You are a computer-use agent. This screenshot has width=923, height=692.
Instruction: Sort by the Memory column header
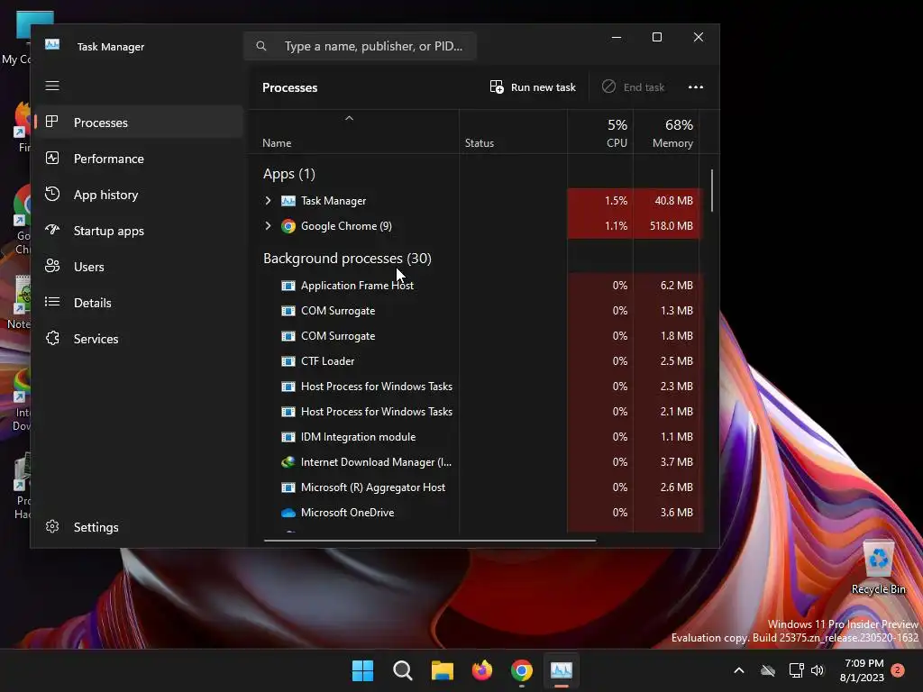tap(666, 133)
